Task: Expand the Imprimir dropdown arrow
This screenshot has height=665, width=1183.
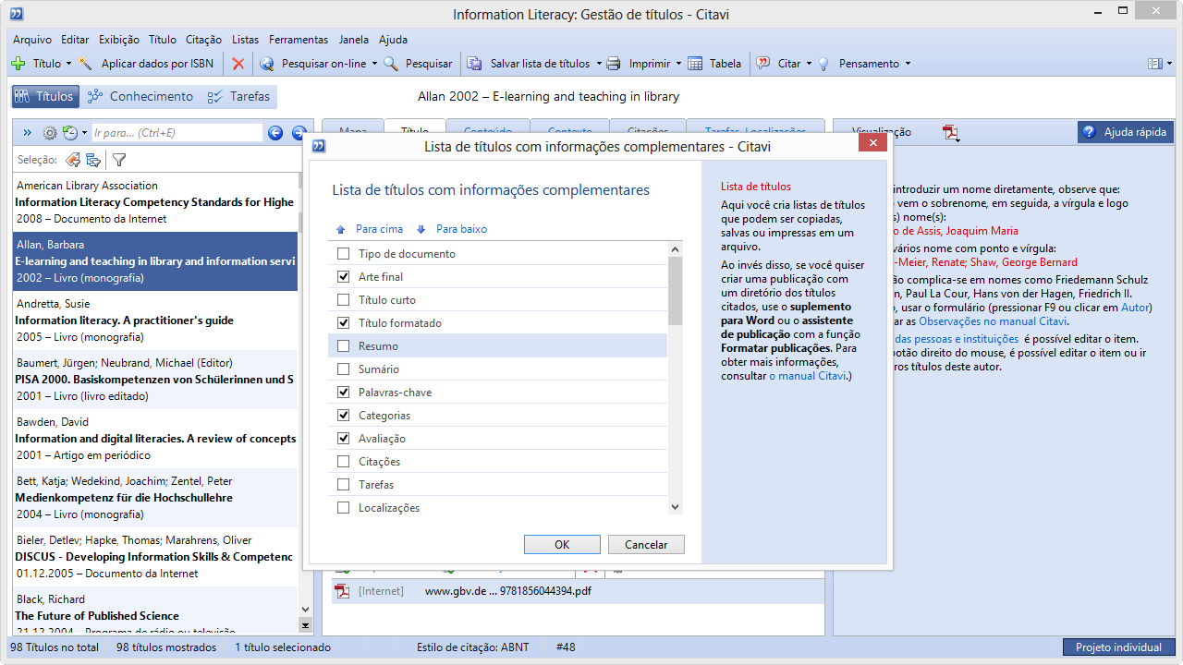Action: pyautogui.click(x=678, y=64)
